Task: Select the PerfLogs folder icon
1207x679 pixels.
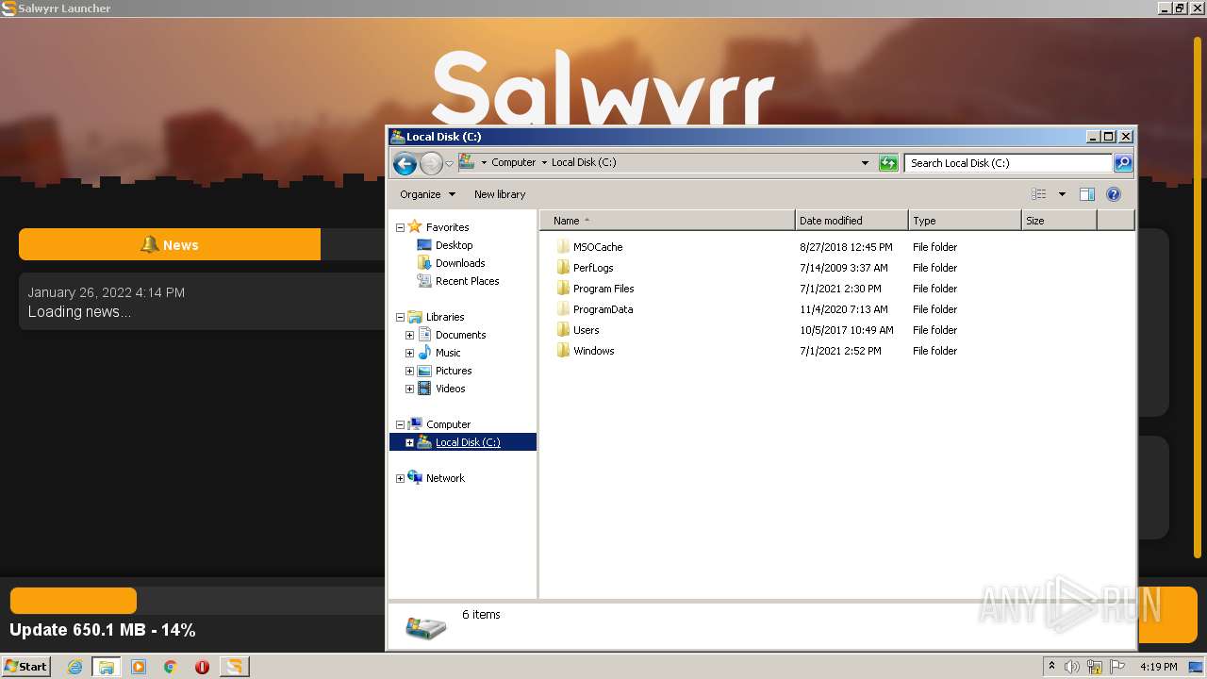Action: point(563,268)
